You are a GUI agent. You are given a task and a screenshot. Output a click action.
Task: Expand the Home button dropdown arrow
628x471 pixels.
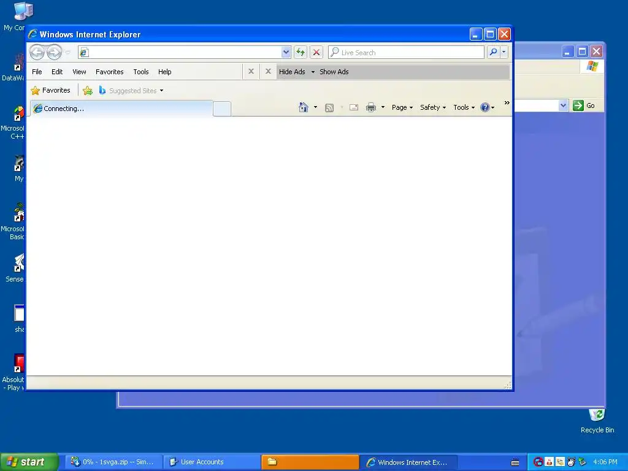[x=316, y=107]
